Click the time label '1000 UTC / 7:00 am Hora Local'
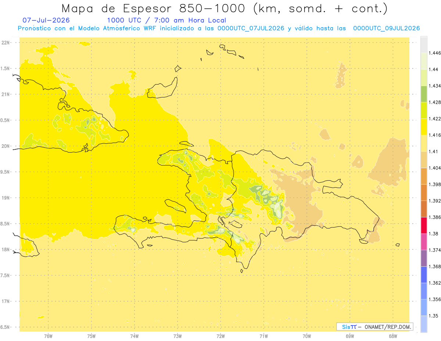Viewport: 441px width, 341px height. point(166,20)
